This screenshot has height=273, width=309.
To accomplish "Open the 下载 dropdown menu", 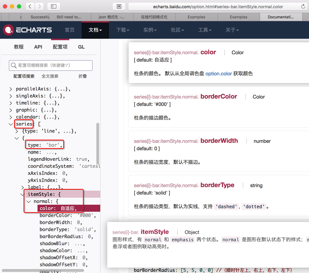I will point(123,30).
